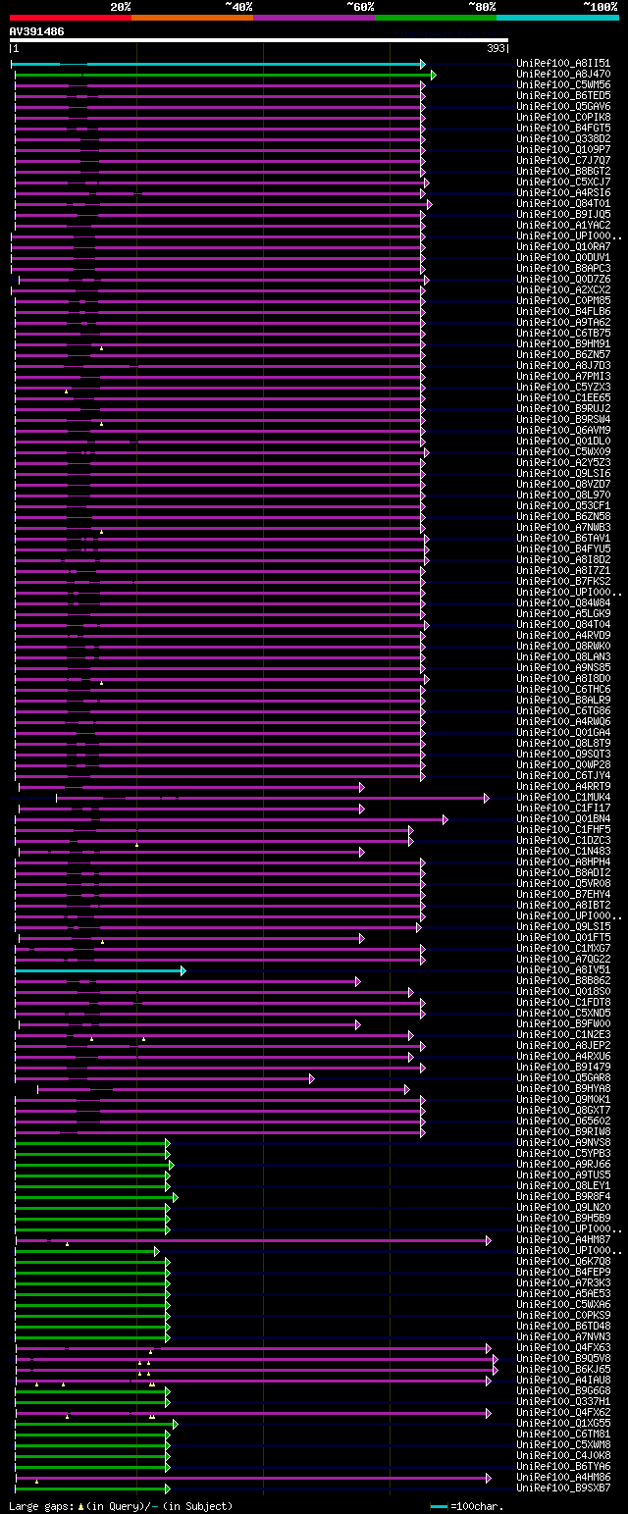Select the UniRef100_Q84T01 label
The image size is (628, 1514).
(564, 204)
